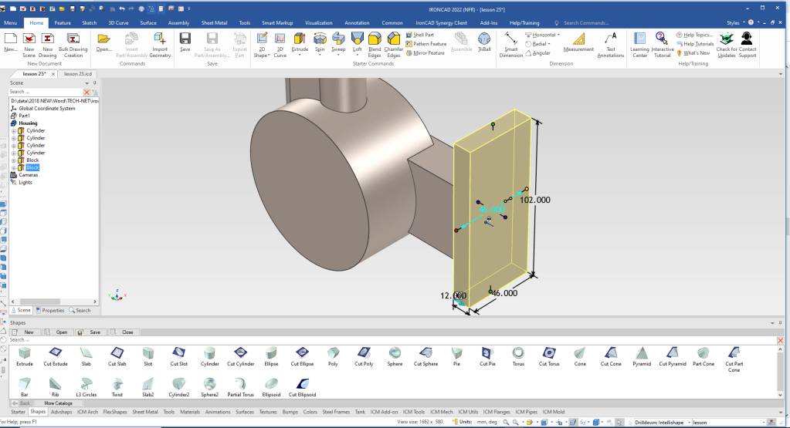Select the Partial Torus catalog shape
Viewport: 790px width, 428px height.
point(240,385)
